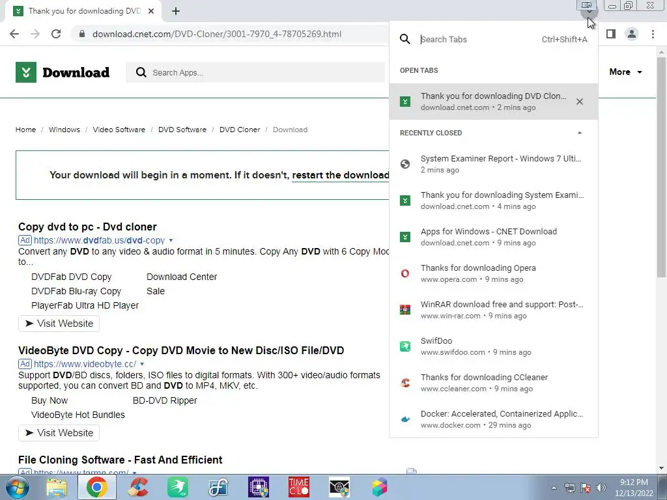This screenshot has width=667, height=500.
Task: Launch CCleaner from taskbar
Action: (137, 487)
